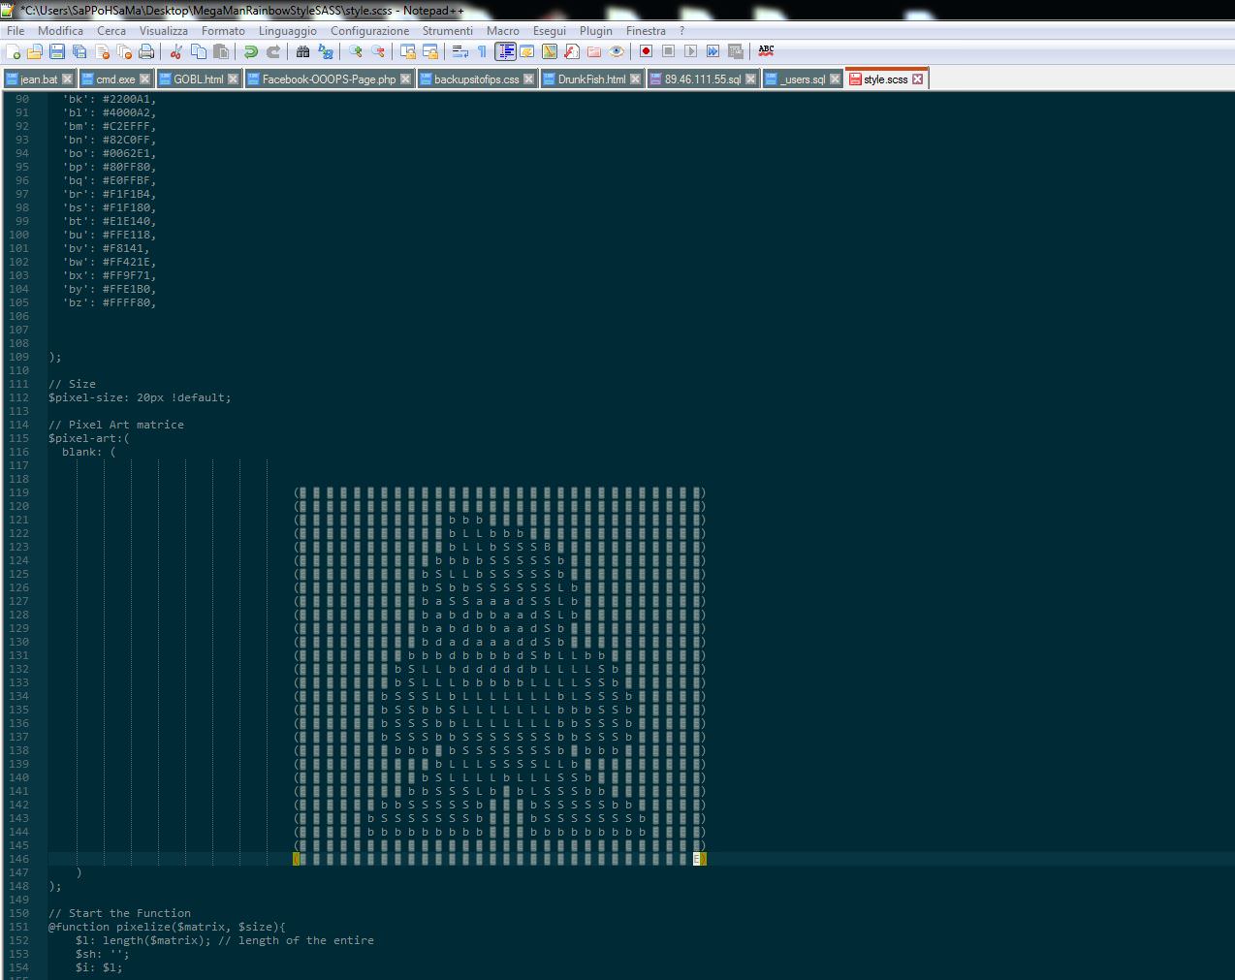Click the synchronize vertical scrolling icon
1235x980 pixels.
tap(408, 51)
